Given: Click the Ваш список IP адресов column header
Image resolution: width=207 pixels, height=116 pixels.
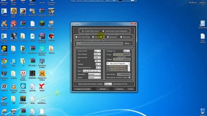Looking at the screenshot, I should [x=118, y=64].
